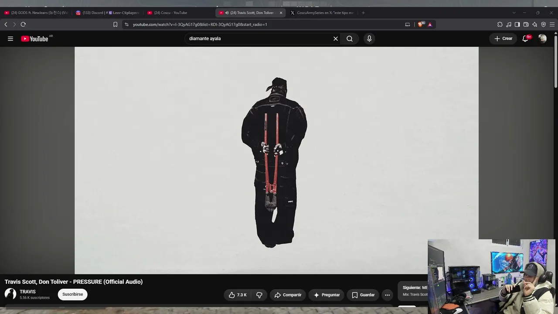Viewport: 558px width, 314px height.
Task: Click the picture-in-picture icon in address bar
Action: point(408,24)
